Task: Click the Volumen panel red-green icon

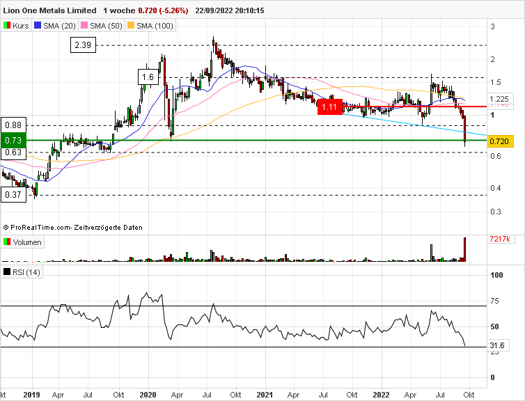Action: click(x=7, y=242)
